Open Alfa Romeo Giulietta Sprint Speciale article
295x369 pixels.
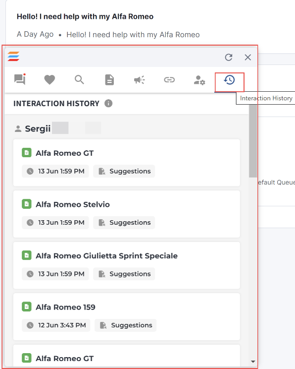pos(106,256)
